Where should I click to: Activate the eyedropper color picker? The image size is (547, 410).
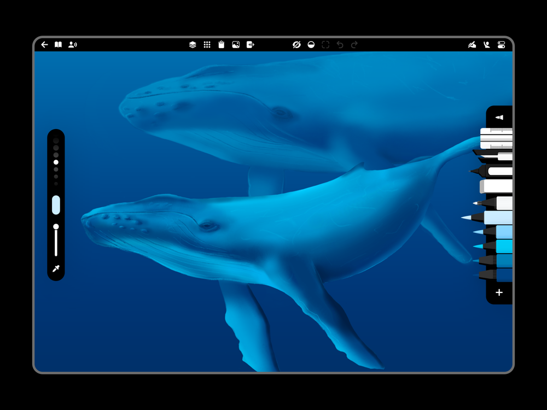tap(56, 268)
